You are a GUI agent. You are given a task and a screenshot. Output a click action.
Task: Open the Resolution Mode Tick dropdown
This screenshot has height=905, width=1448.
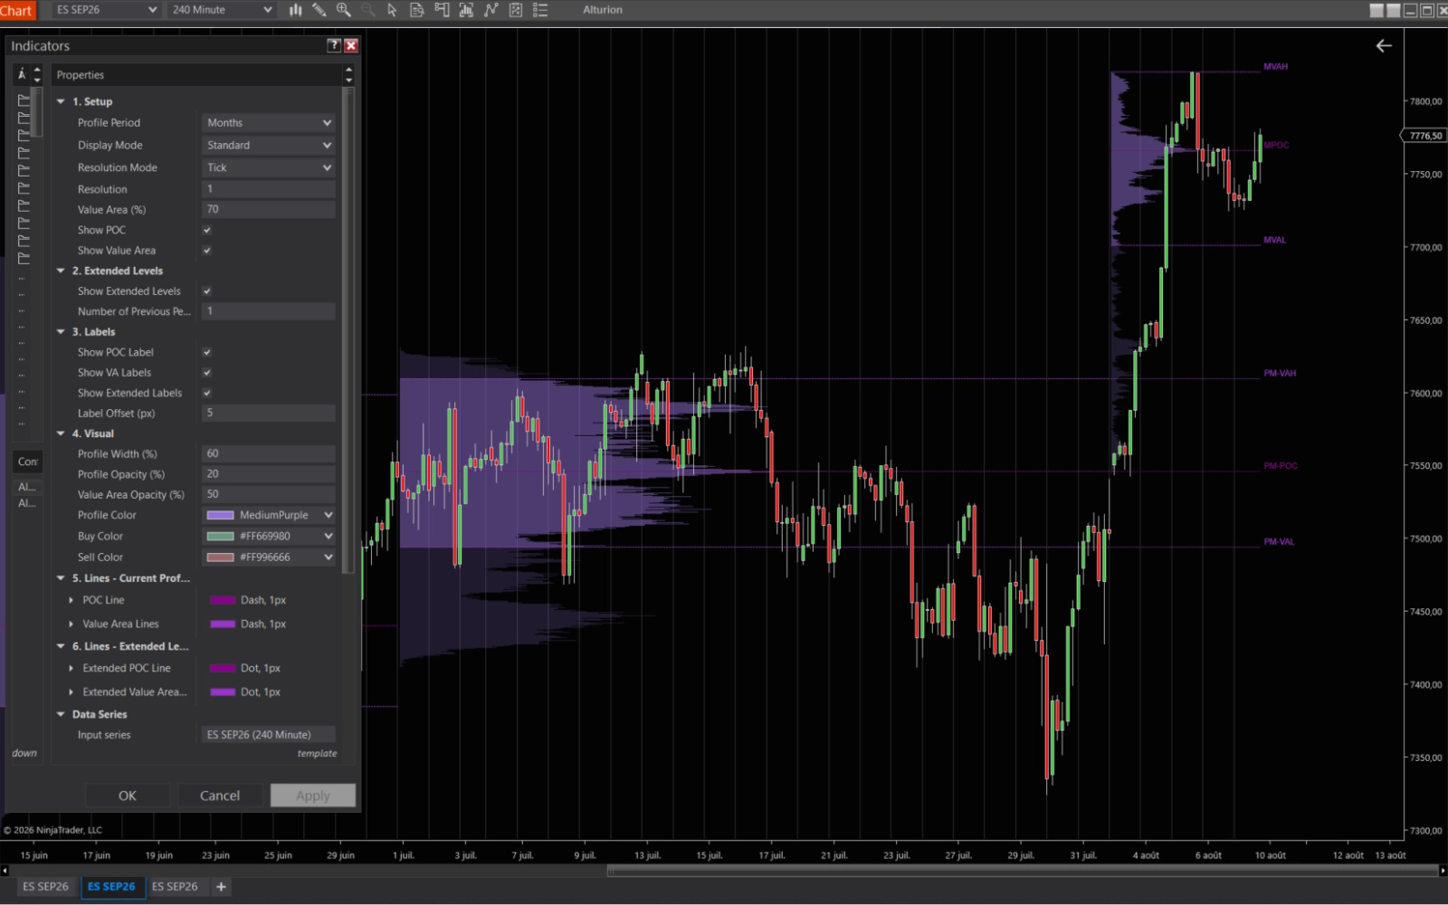269,167
